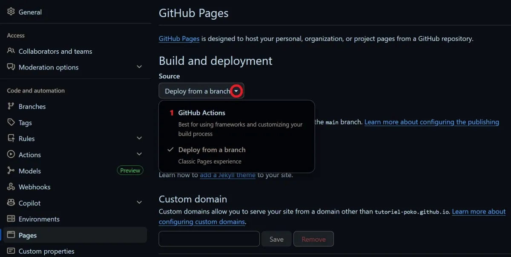Click the Webhooks icon in sidebar

tap(11, 187)
